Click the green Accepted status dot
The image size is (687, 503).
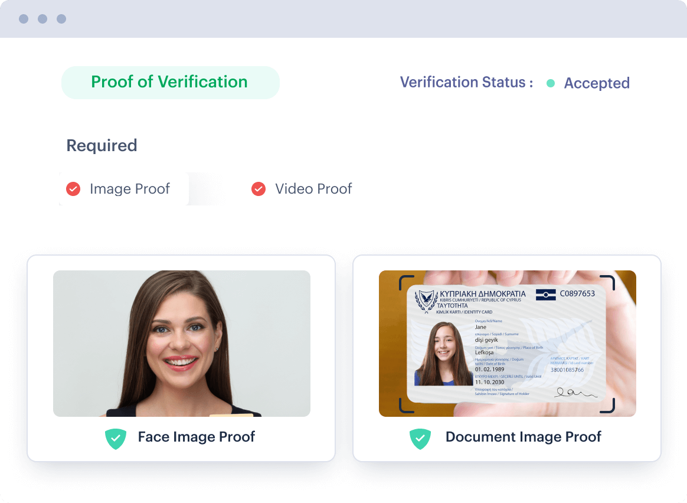coord(551,83)
